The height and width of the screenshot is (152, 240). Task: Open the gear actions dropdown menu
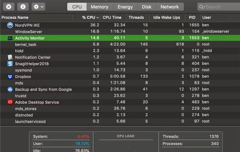pyautogui.click(x=39, y=7)
